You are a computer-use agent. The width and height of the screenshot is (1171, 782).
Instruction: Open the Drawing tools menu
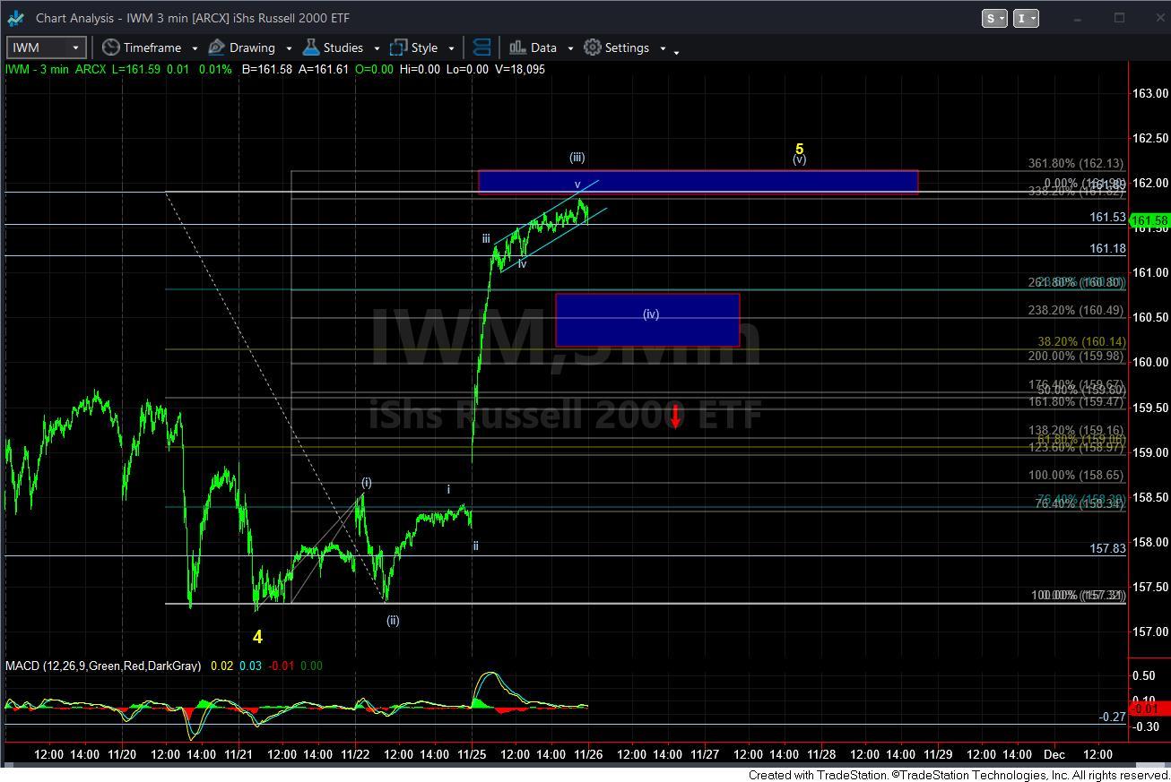[241, 47]
